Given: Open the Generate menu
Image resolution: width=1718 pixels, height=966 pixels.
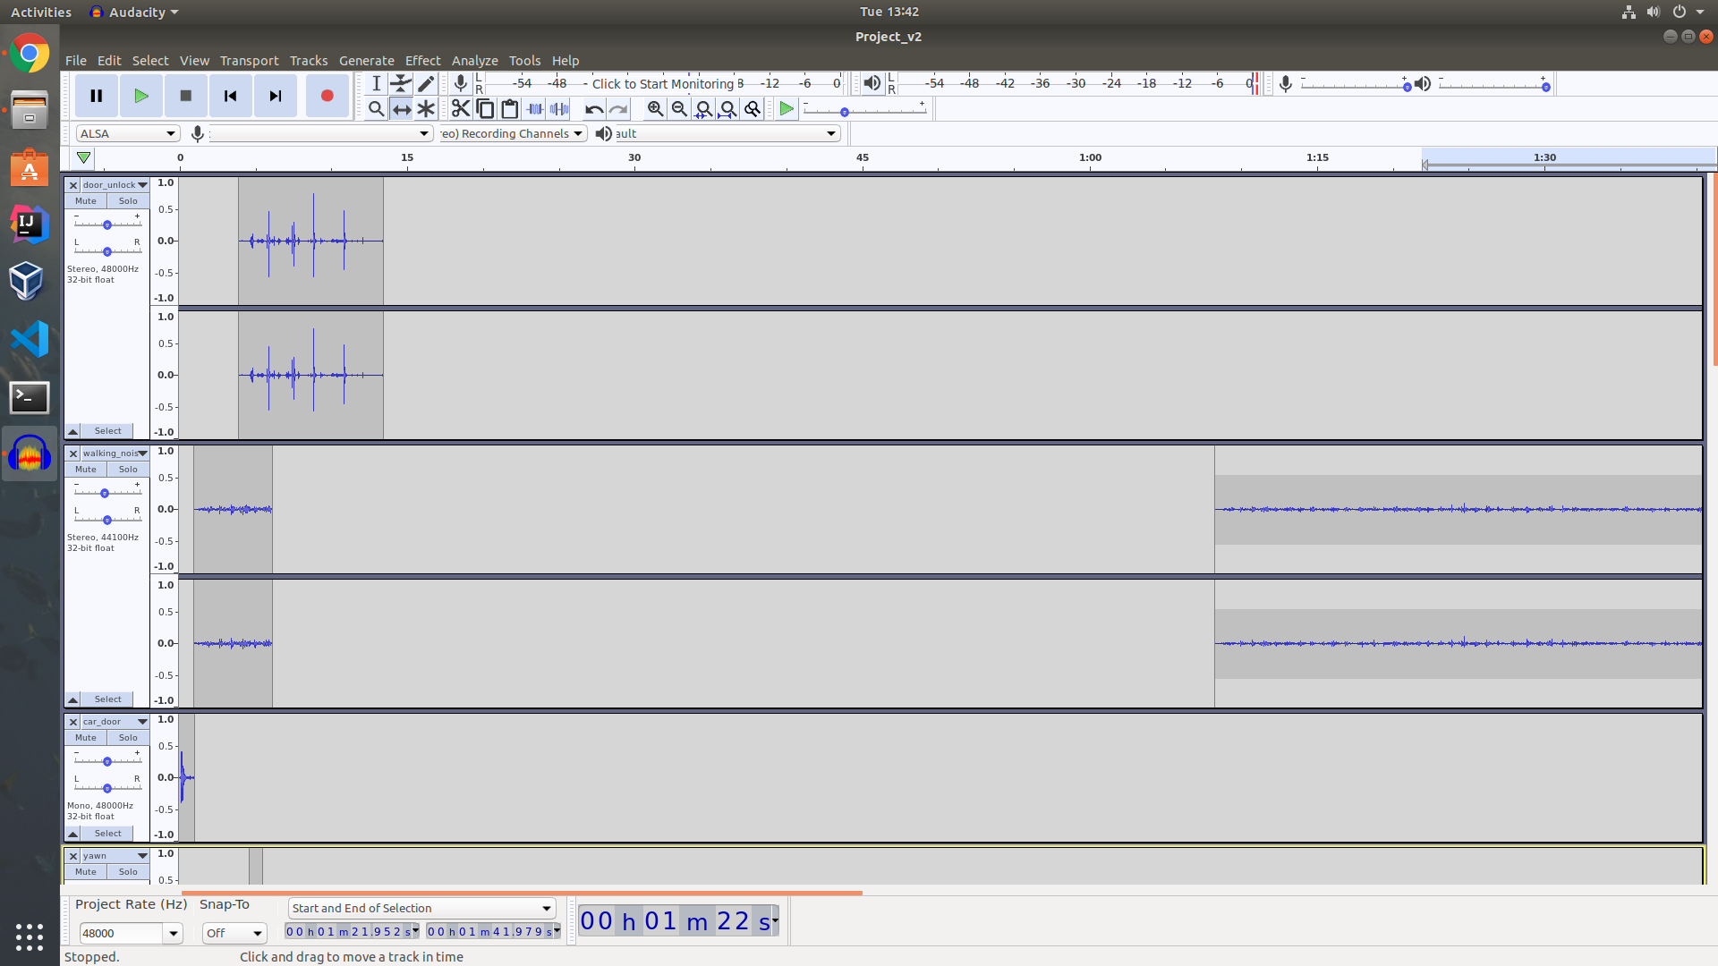Looking at the screenshot, I should click(366, 60).
